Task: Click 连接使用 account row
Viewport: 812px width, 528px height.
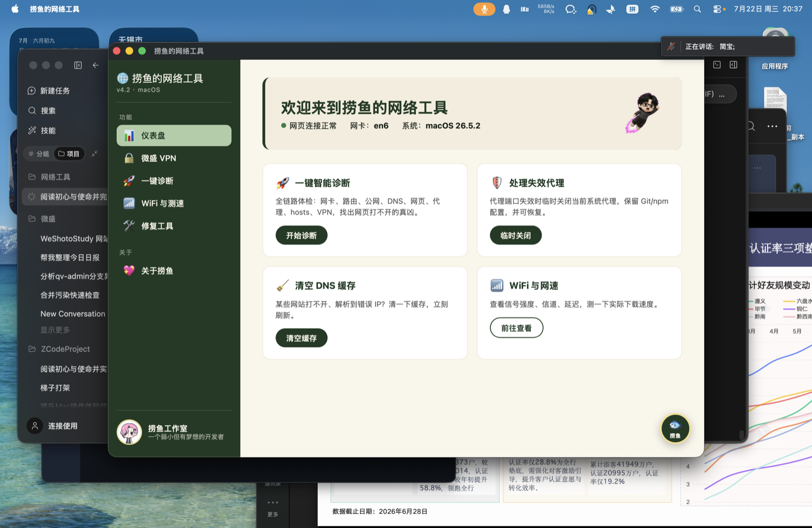Action: point(63,426)
